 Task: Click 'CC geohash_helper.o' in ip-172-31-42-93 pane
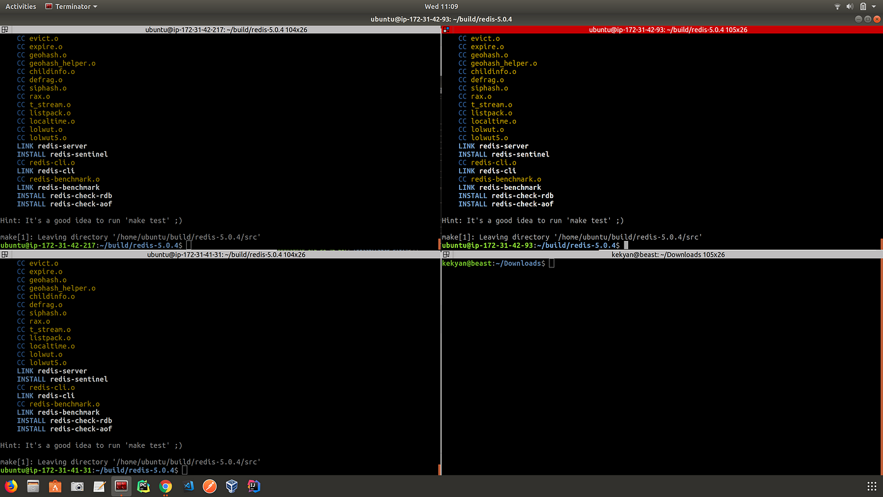498,63
